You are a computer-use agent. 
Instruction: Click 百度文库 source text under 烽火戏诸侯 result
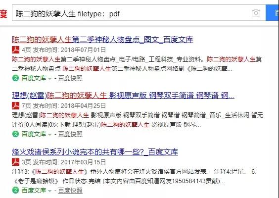34,190
